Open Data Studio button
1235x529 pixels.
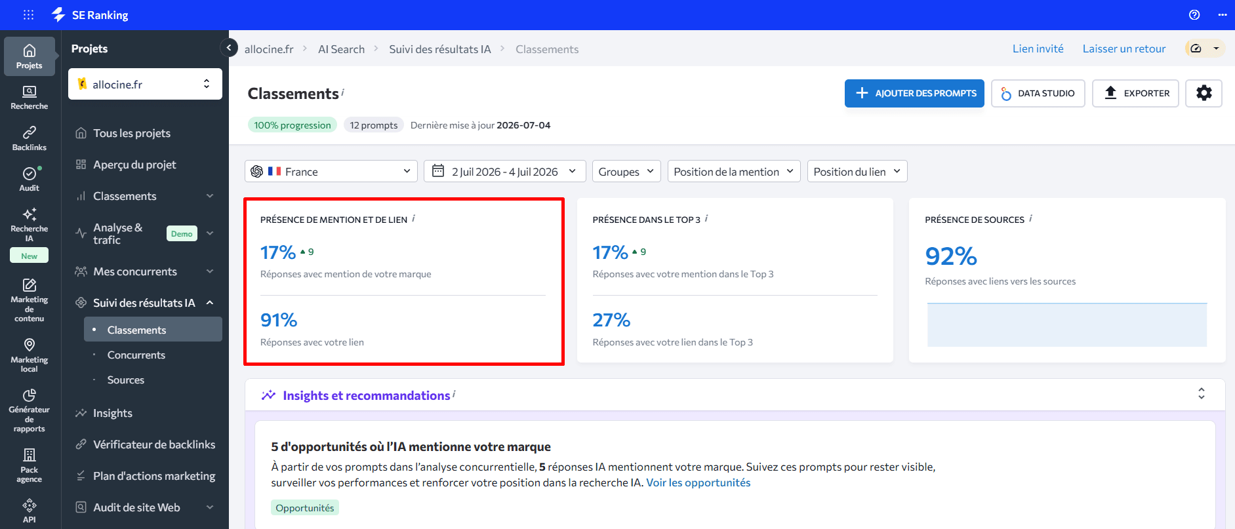[x=1038, y=93]
